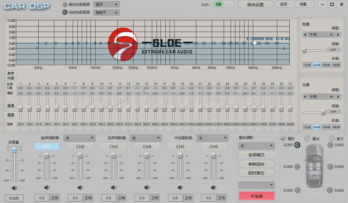Viewport: 348px width, 203px height.
Task: Select the rear-left speaker in car diagram
Action: click(297, 190)
